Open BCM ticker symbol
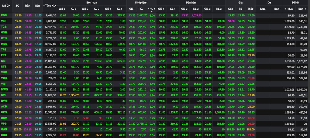 tap(4, 118)
